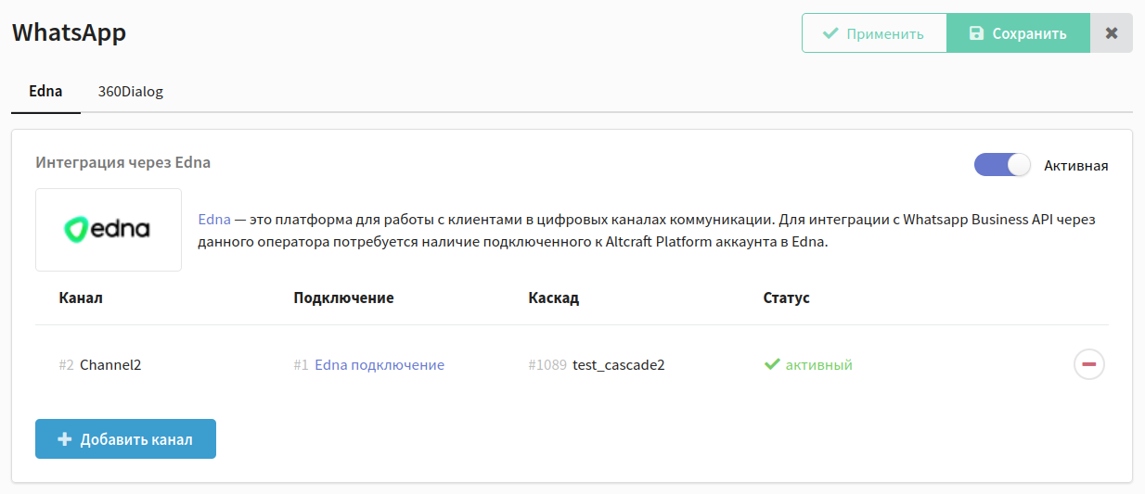The width and height of the screenshot is (1145, 494).
Task: Click the plus icon in Добавить канал
Action: point(65,439)
